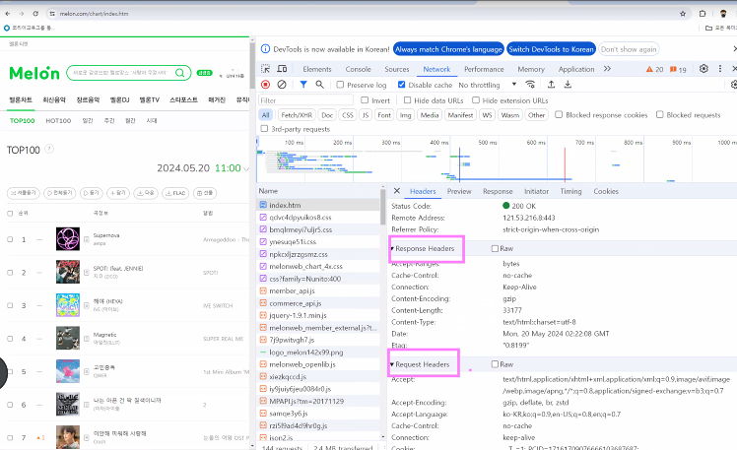Screen dimensions: 737x450
Task: Bookmark this page with star icon
Action: click(x=683, y=14)
